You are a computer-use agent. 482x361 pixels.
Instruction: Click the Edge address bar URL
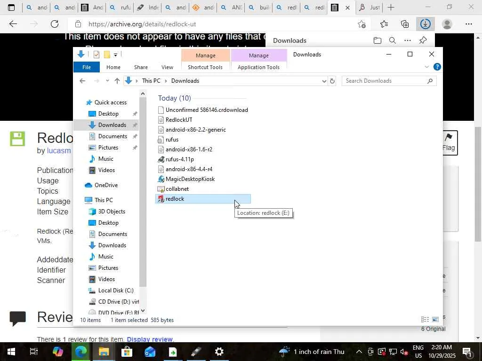click(142, 24)
